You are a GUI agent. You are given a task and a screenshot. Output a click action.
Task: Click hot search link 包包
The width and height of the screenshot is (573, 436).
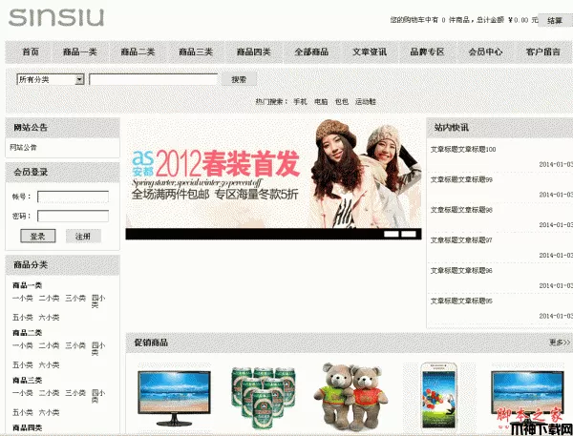(x=342, y=101)
